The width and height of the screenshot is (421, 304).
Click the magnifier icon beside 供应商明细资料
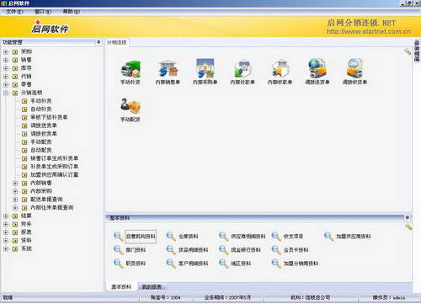[x=223, y=237]
